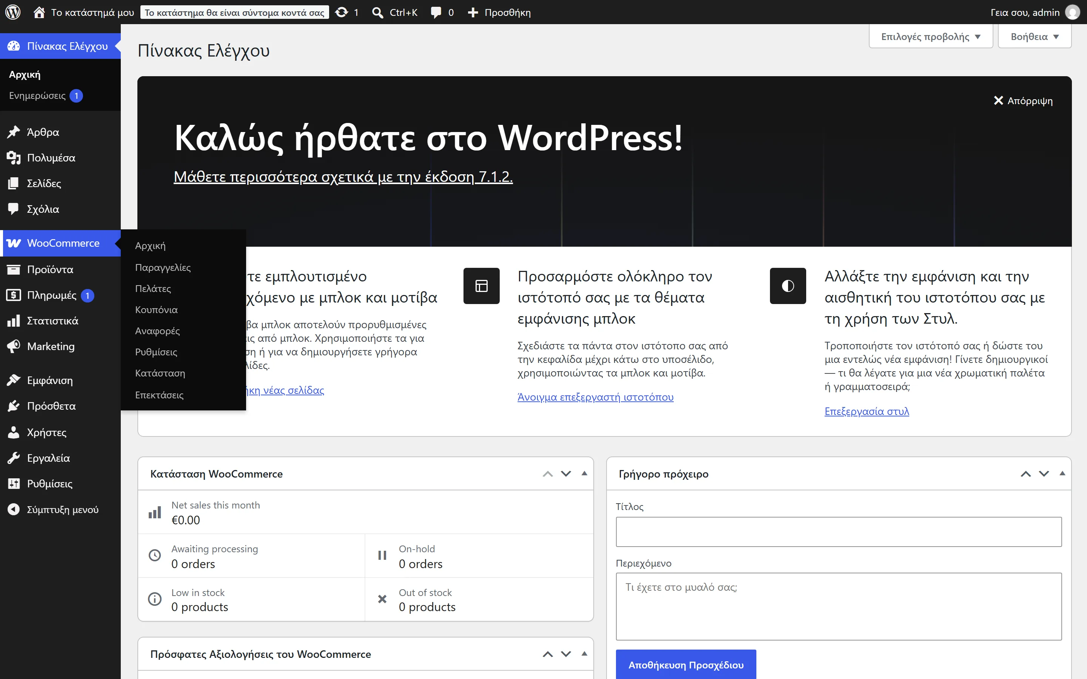This screenshot has height=679, width=1087.
Task: Click the Αποθήκευση Προσχεδίου button
Action: coord(686,665)
